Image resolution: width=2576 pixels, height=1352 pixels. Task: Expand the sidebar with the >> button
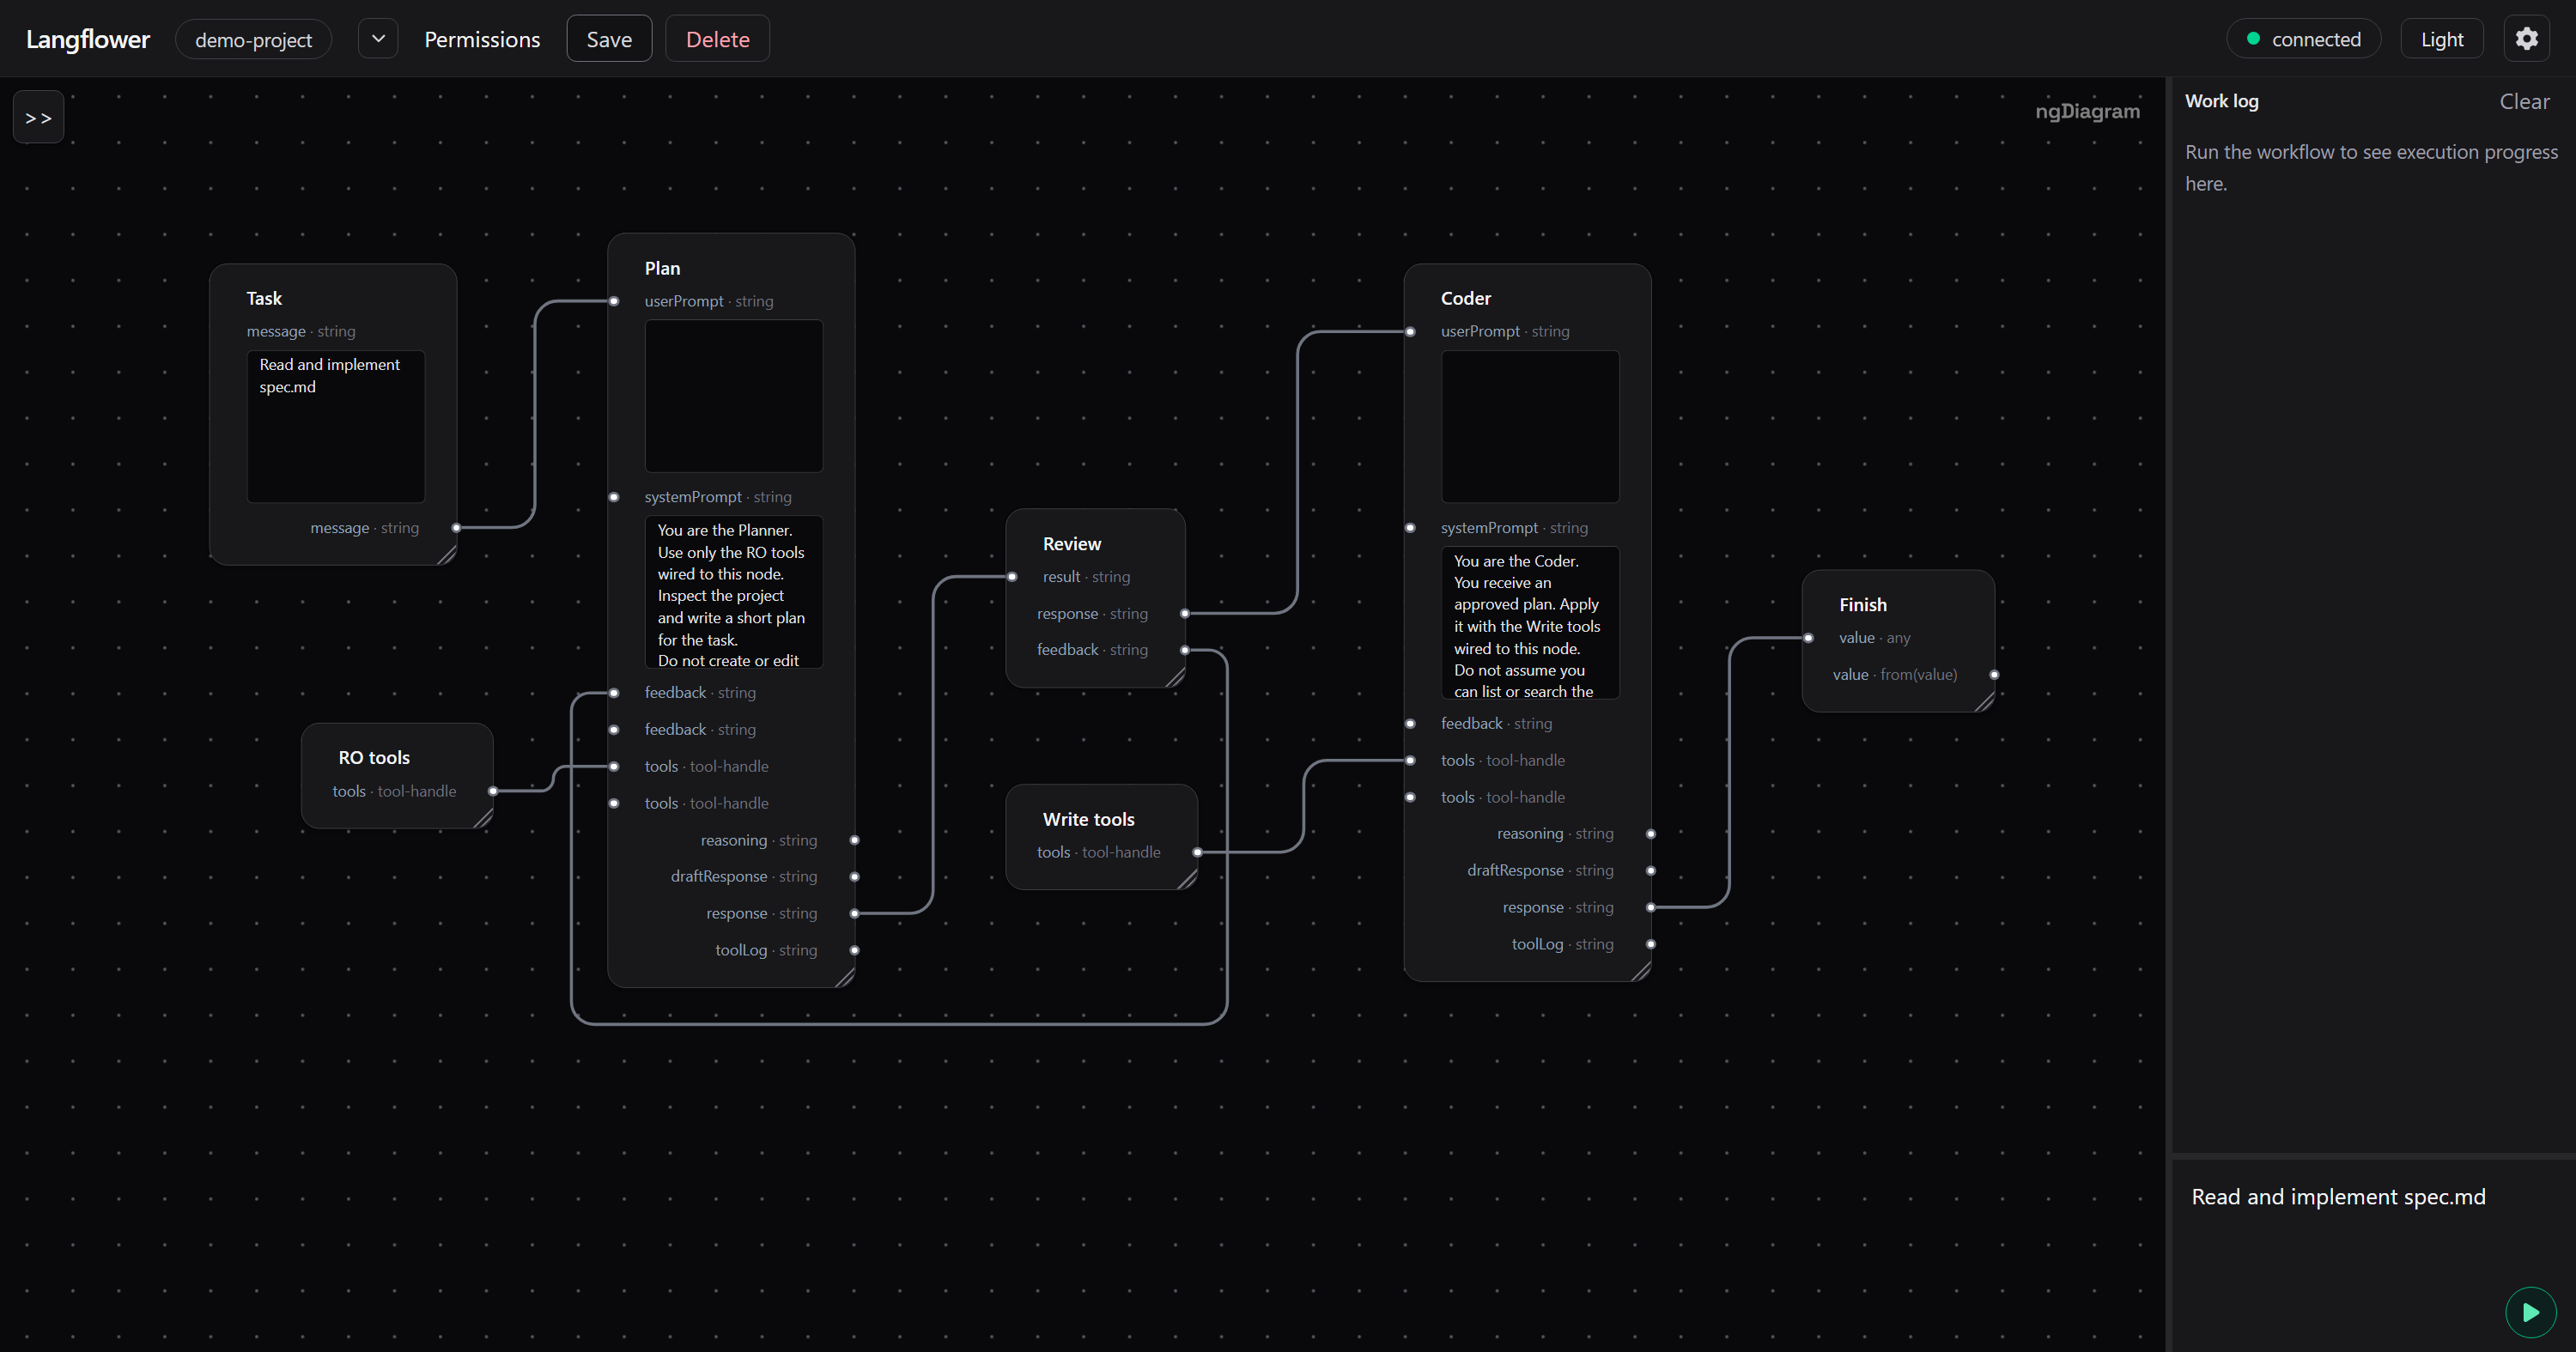[x=38, y=117]
